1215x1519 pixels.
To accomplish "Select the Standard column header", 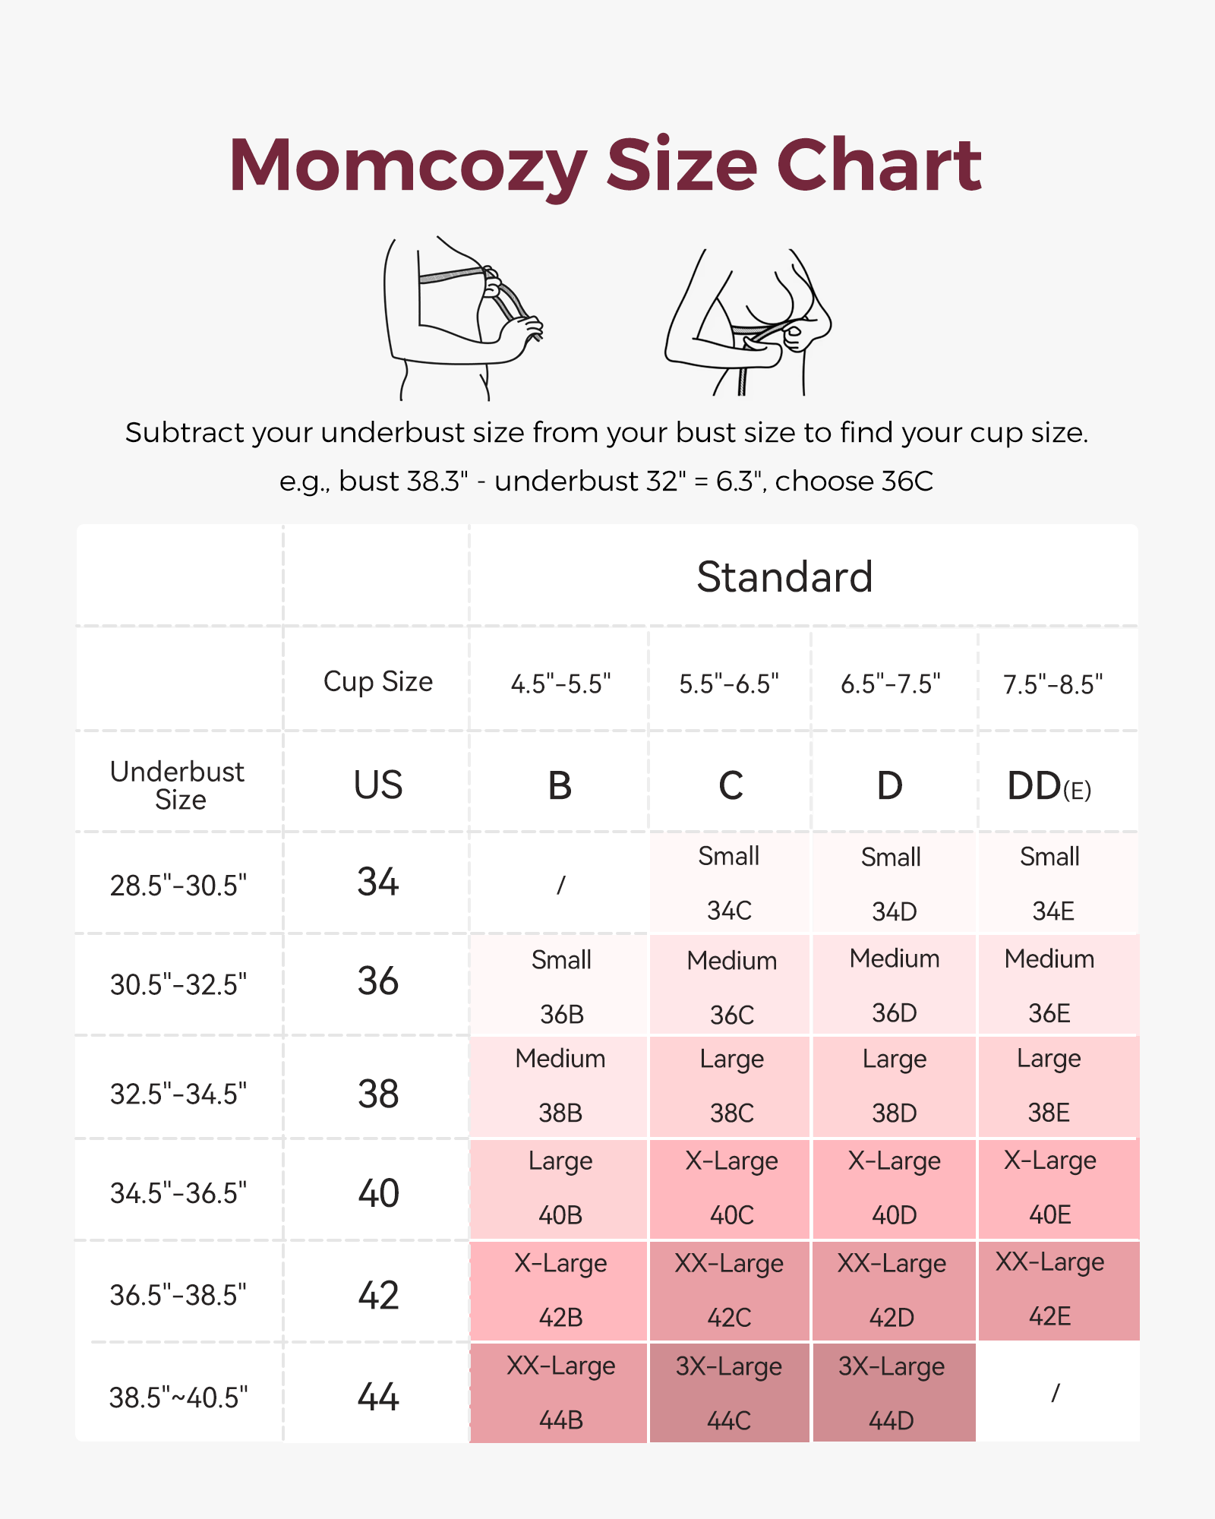I will pyautogui.click(x=784, y=576).
